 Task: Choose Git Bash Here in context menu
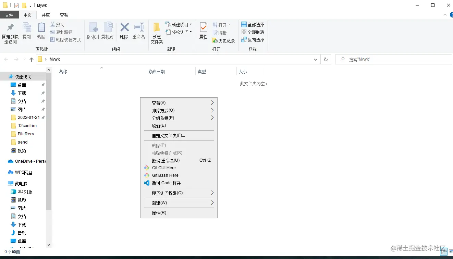[x=179, y=175]
